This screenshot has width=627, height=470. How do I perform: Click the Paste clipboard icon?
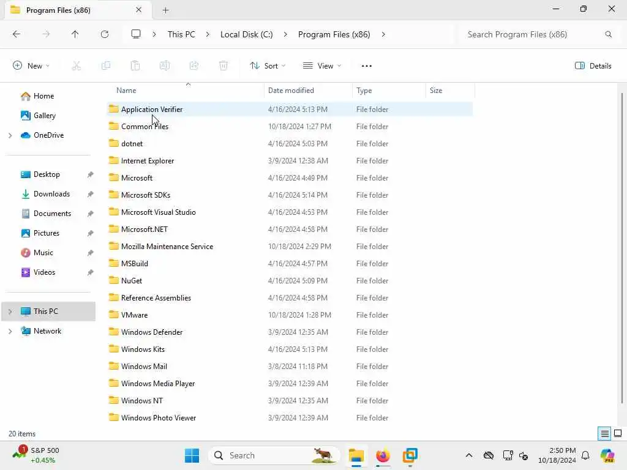point(135,66)
